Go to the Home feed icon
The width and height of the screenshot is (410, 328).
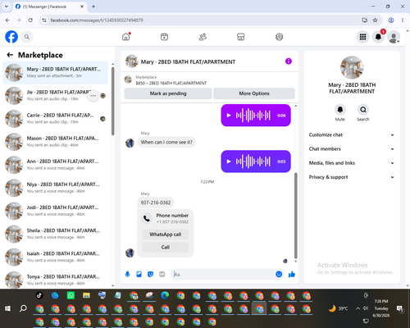click(x=126, y=37)
